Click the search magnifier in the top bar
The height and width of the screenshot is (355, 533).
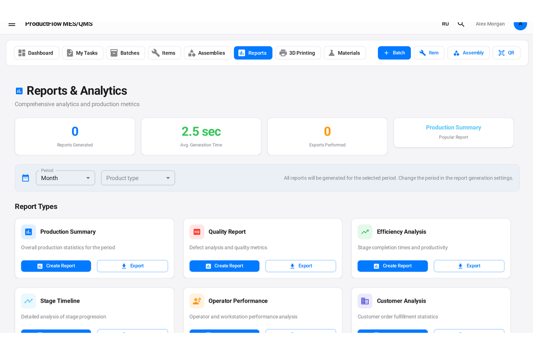pos(461,24)
